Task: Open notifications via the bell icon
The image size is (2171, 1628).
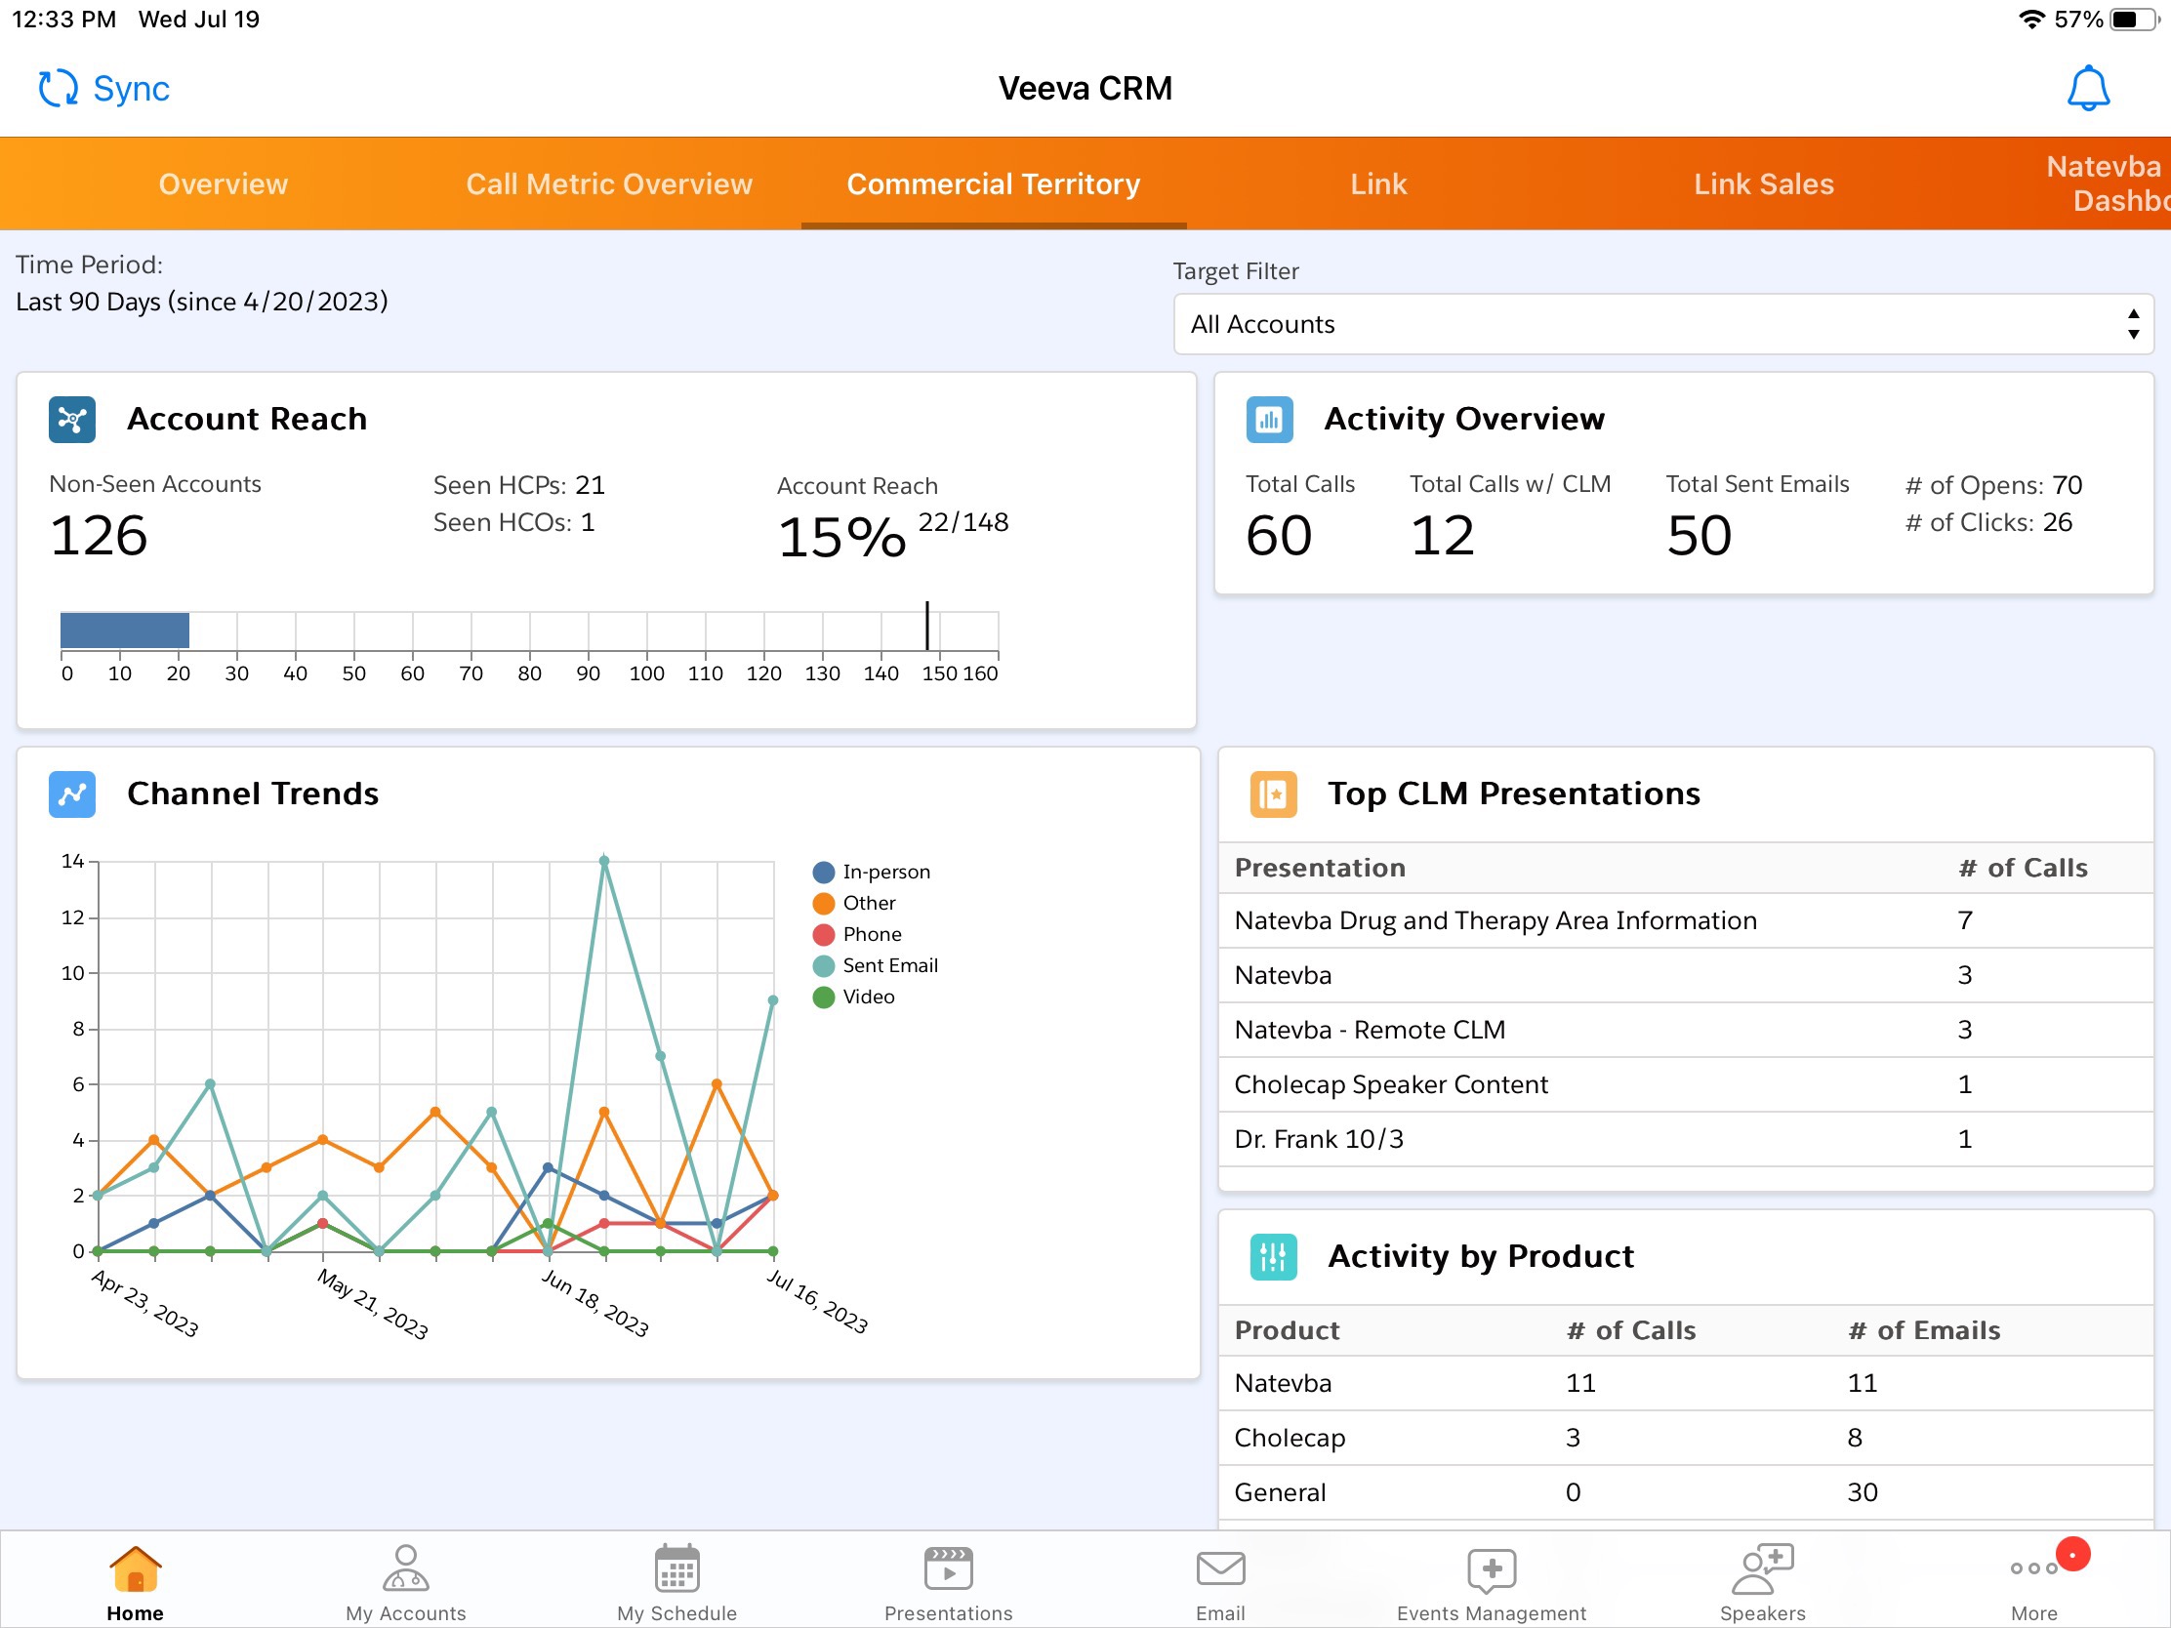Action: pyautogui.click(x=2088, y=87)
